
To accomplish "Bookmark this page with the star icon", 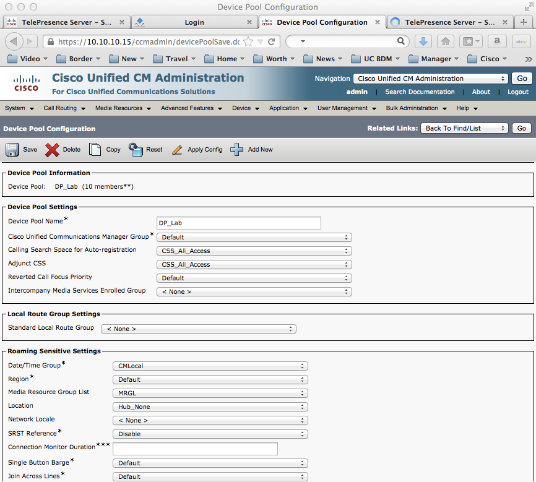I will (249, 41).
